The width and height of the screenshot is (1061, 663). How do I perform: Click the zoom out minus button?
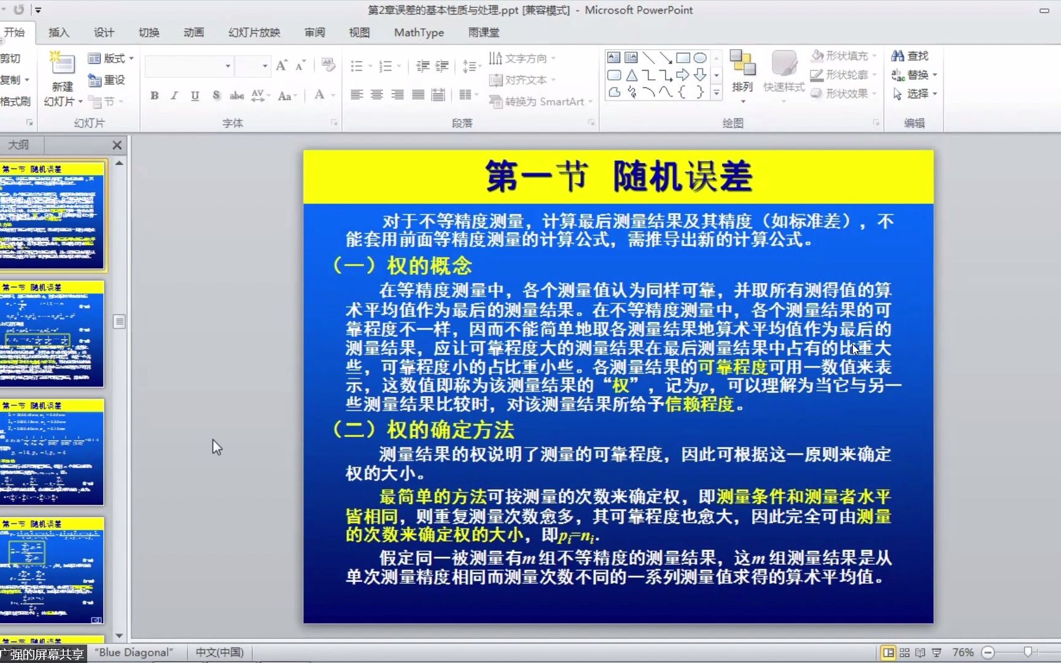(988, 653)
